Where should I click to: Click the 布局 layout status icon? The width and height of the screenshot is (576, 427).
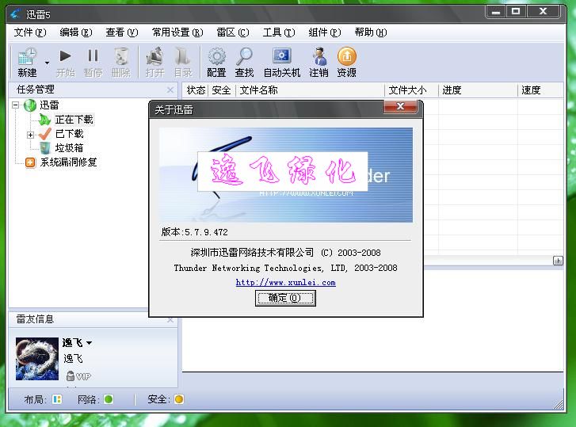click(x=57, y=399)
